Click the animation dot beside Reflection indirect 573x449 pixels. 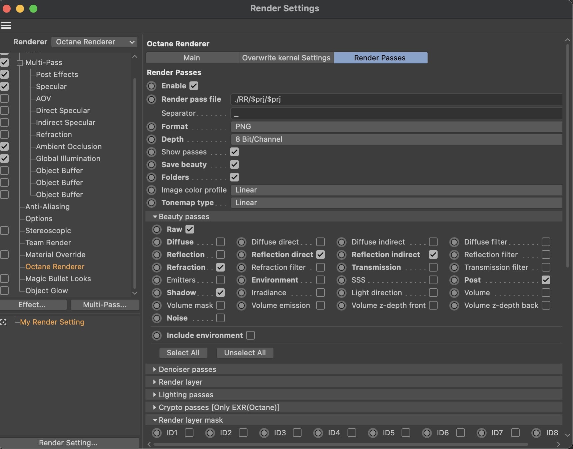(x=342, y=255)
